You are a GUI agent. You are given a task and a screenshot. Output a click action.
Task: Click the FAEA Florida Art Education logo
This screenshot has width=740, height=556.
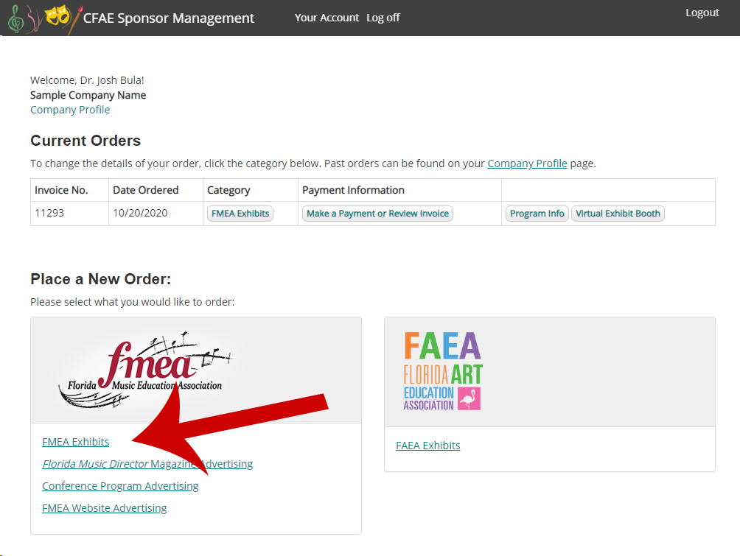click(x=443, y=370)
